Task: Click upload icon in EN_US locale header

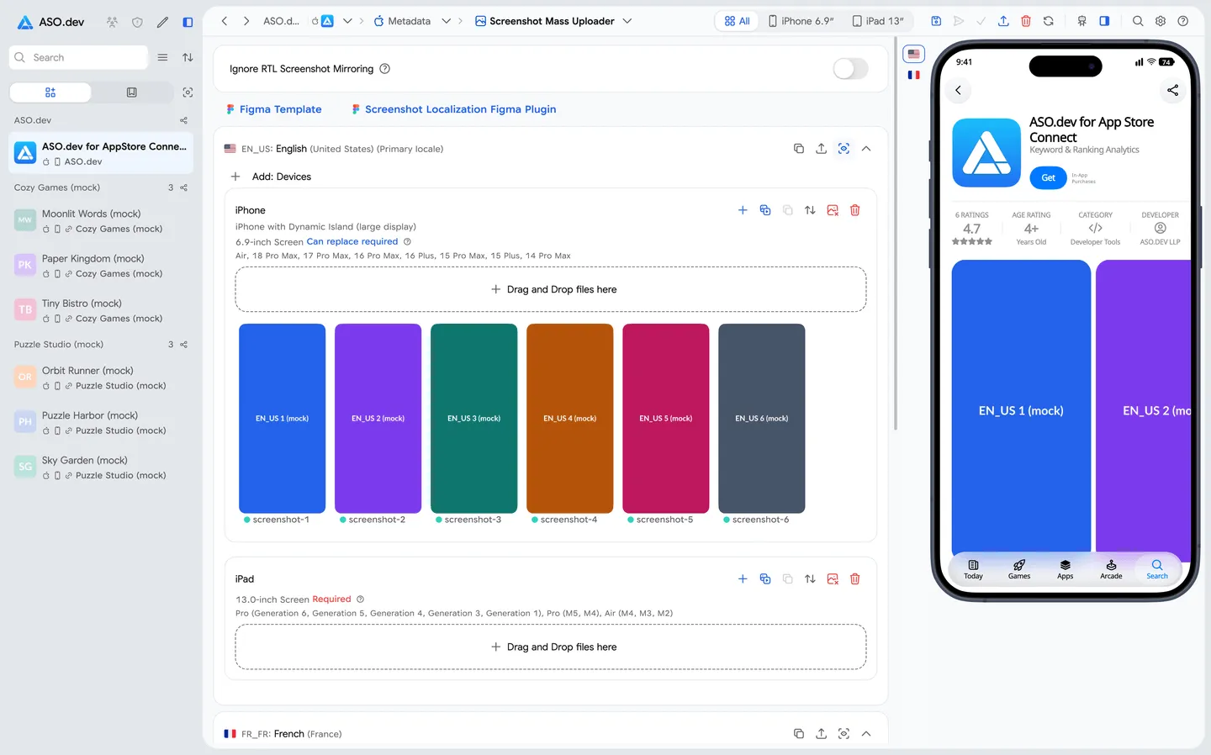Action: [822, 149]
